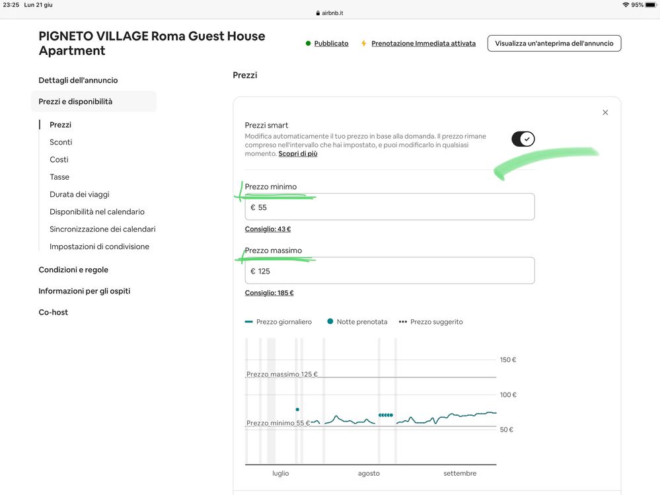Image resolution: width=660 pixels, height=495 pixels.
Task: Apply the suggested Consiglio: 185 € price
Action: coord(269,293)
